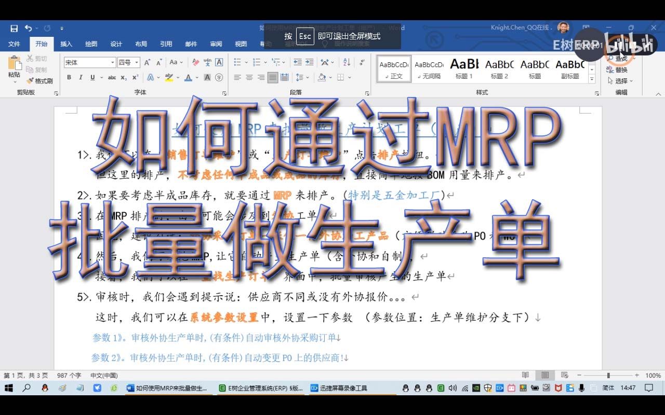Select the sort (排序) A-Z icon
This screenshot has height=415, width=665.
(347, 61)
